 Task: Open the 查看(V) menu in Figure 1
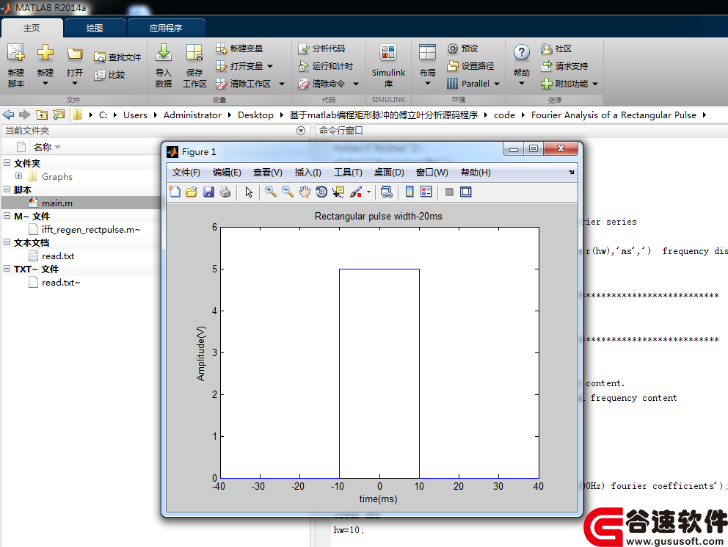tap(267, 173)
